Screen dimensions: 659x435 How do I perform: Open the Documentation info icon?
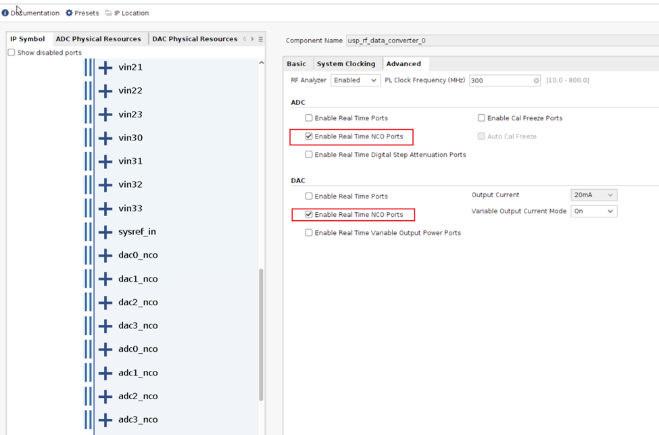click(5, 12)
